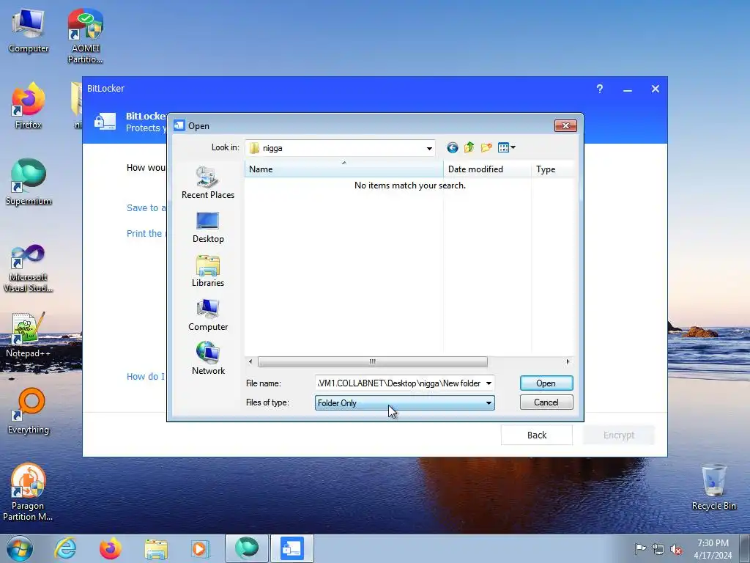Select the Firefox desktop shortcut
Image resolution: width=750 pixels, height=563 pixels.
click(x=29, y=106)
